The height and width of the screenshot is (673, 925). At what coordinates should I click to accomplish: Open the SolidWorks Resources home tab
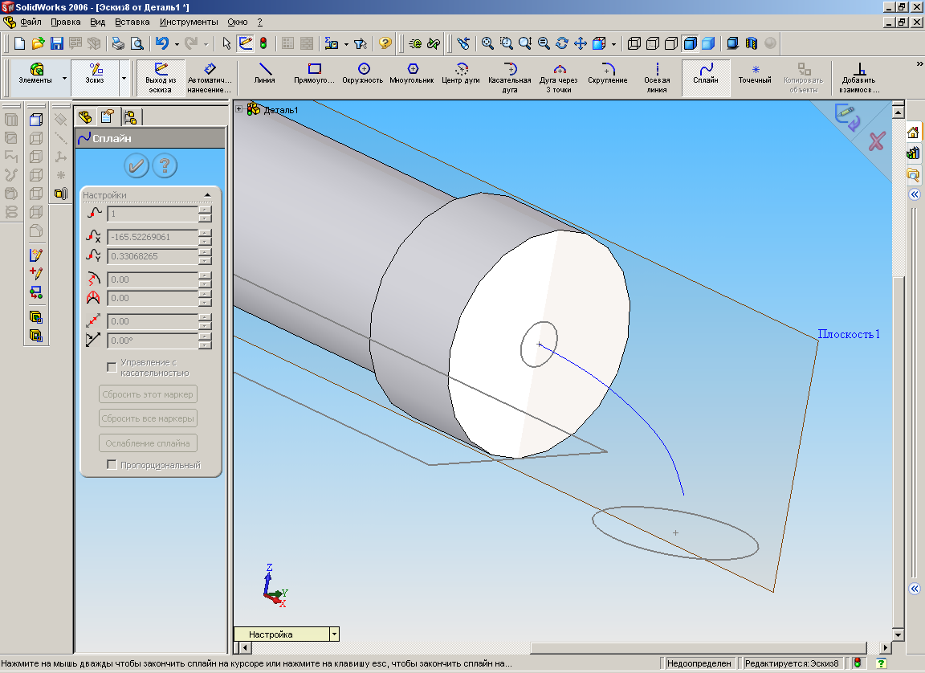pos(913,133)
